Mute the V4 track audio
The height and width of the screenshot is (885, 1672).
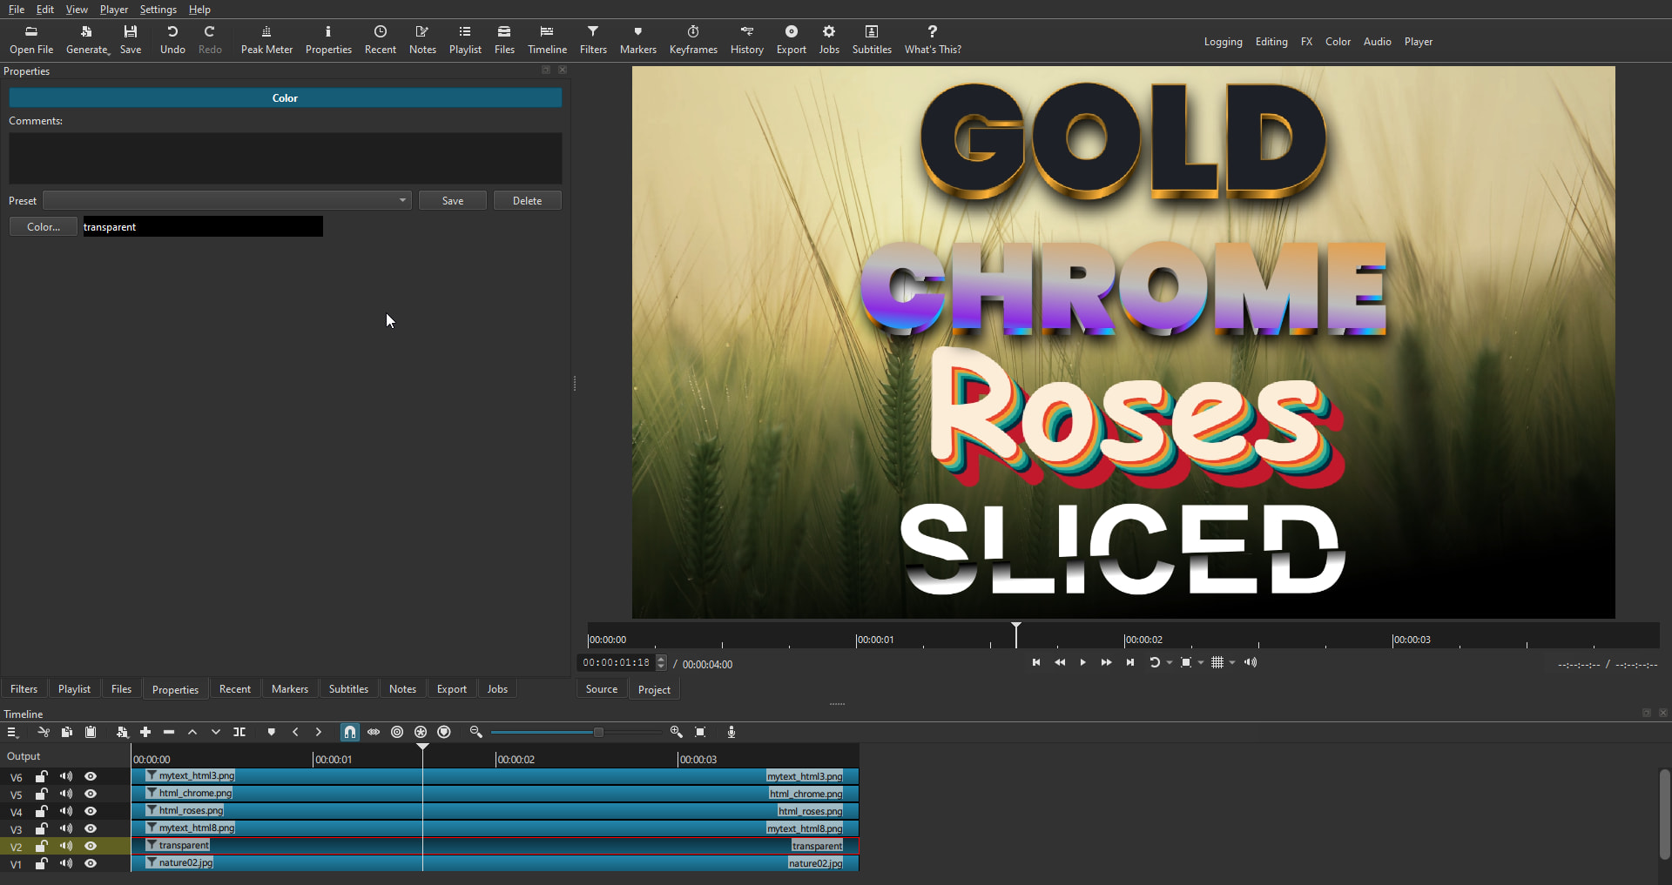(x=66, y=811)
